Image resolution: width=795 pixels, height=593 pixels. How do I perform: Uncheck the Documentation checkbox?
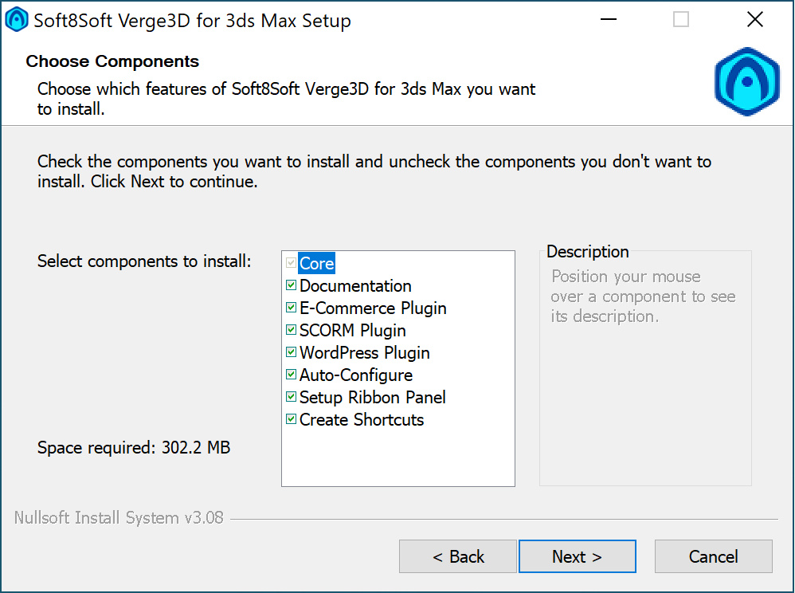coord(291,285)
